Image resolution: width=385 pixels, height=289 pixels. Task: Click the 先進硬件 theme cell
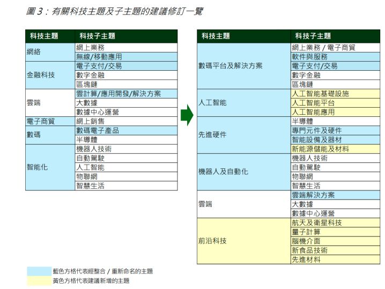pos(244,135)
